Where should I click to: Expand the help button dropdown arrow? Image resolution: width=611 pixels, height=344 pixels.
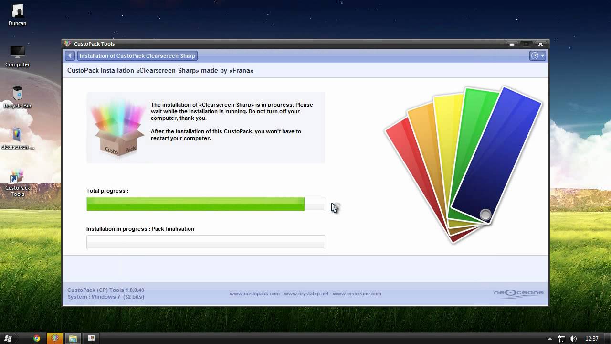[x=542, y=56]
